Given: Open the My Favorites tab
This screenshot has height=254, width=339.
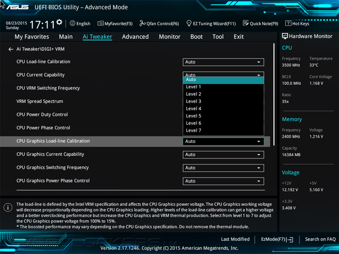Looking at the screenshot, I should click(x=32, y=37).
